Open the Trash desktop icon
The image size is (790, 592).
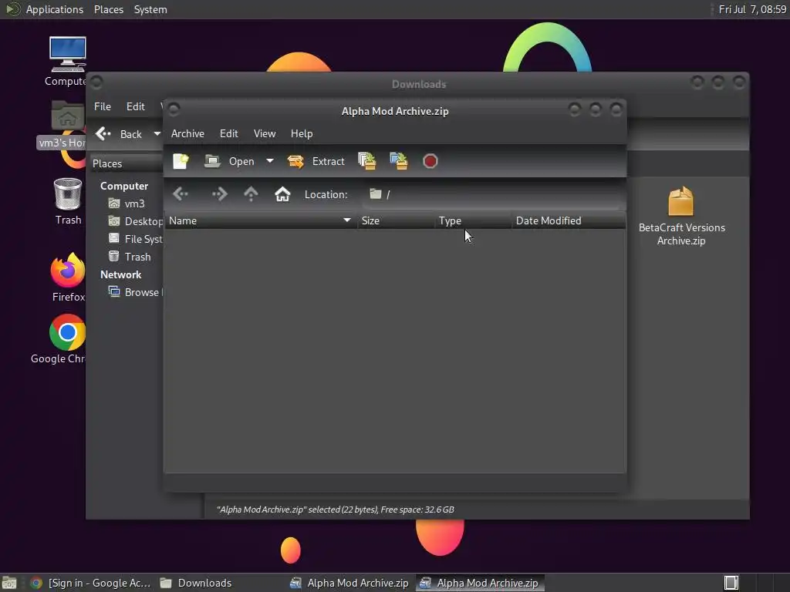click(68, 201)
